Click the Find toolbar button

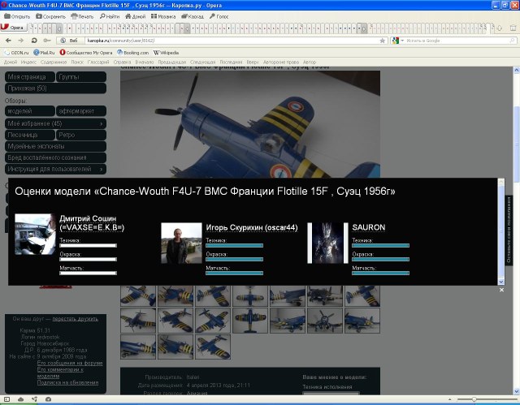point(109,15)
